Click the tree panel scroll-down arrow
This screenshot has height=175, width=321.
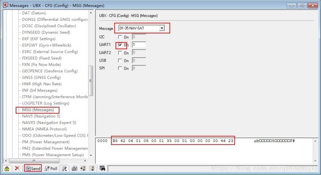(x=91, y=155)
